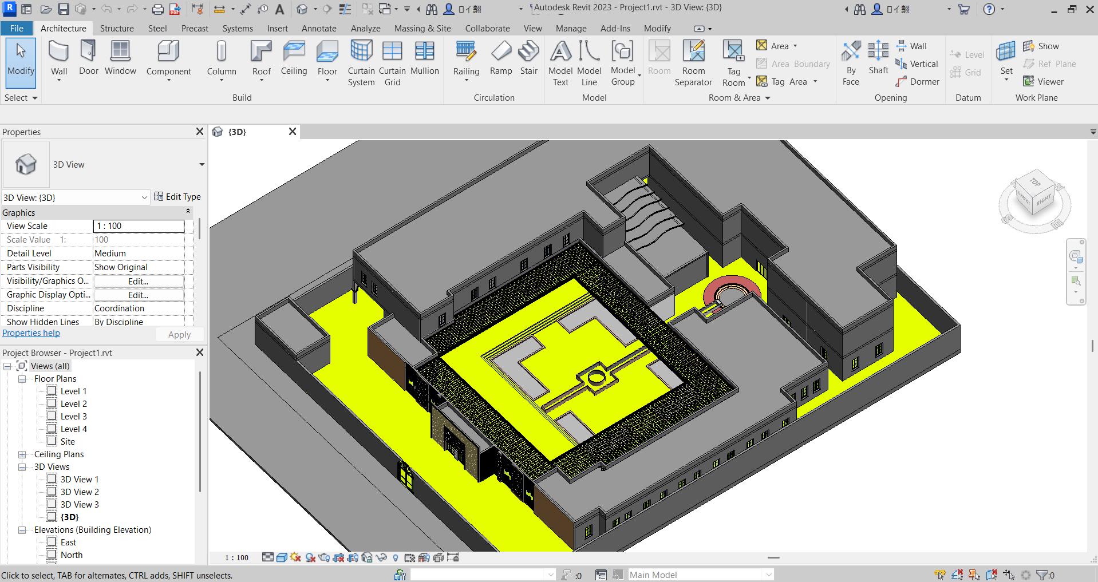Choose the Shaft opening tool

(878, 58)
